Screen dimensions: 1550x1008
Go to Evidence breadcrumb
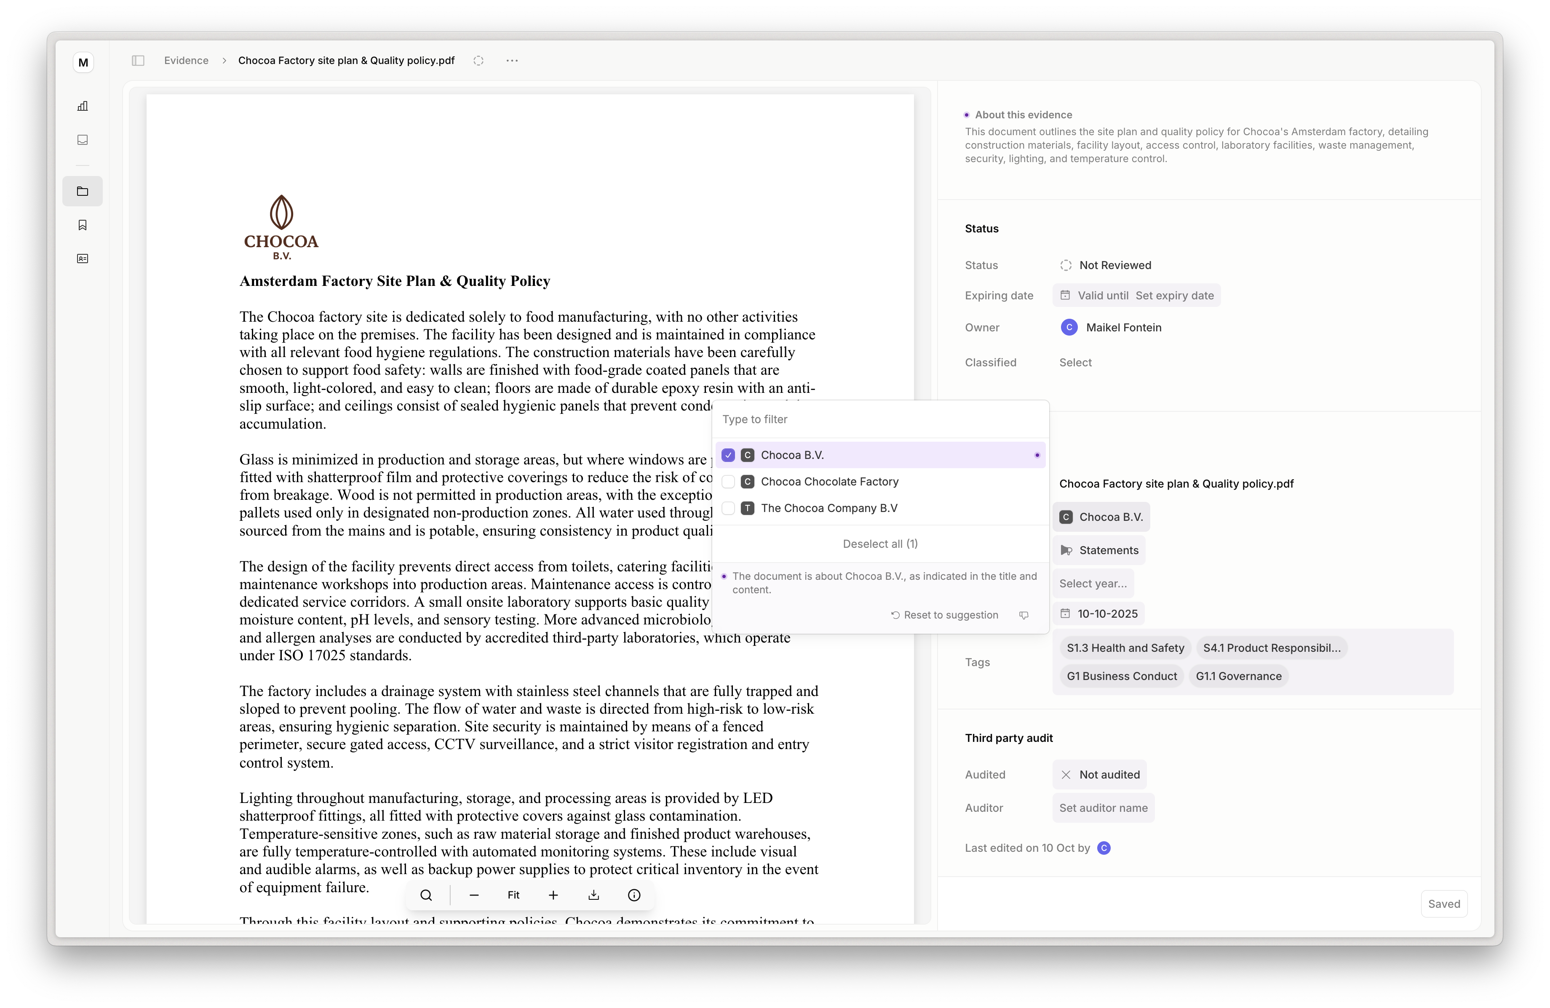(x=186, y=61)
